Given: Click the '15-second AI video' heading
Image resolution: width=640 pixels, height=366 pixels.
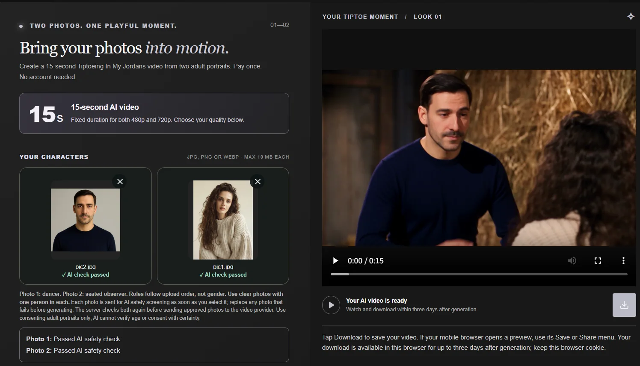Looking at the screenshot, I should [x=105, y=107].
